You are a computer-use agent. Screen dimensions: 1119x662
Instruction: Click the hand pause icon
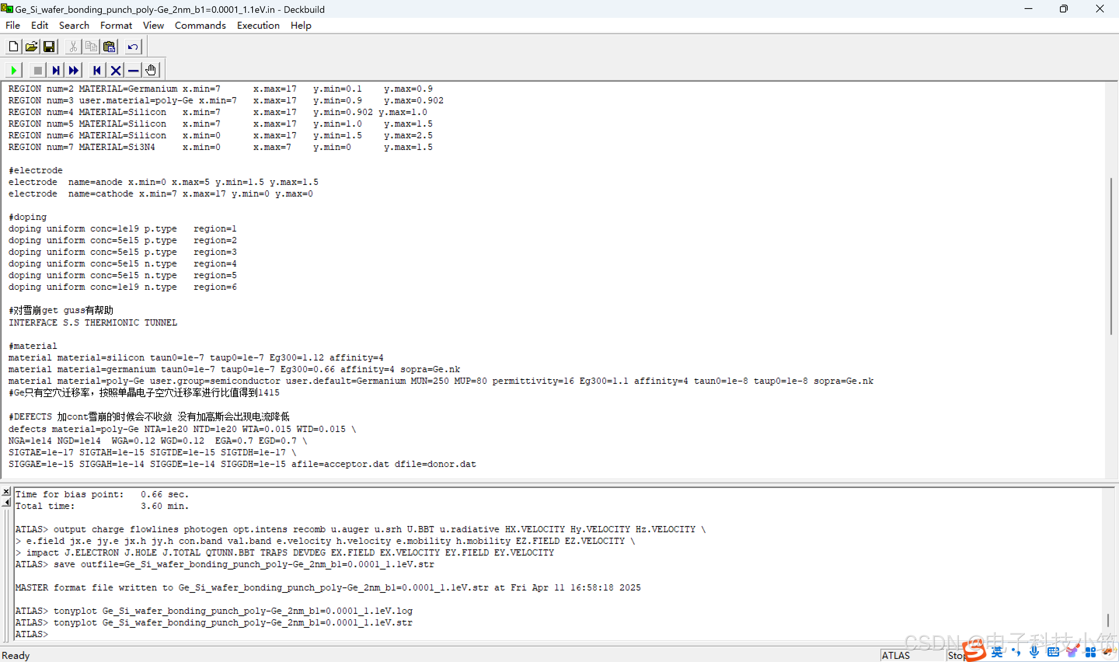(151, 70)
